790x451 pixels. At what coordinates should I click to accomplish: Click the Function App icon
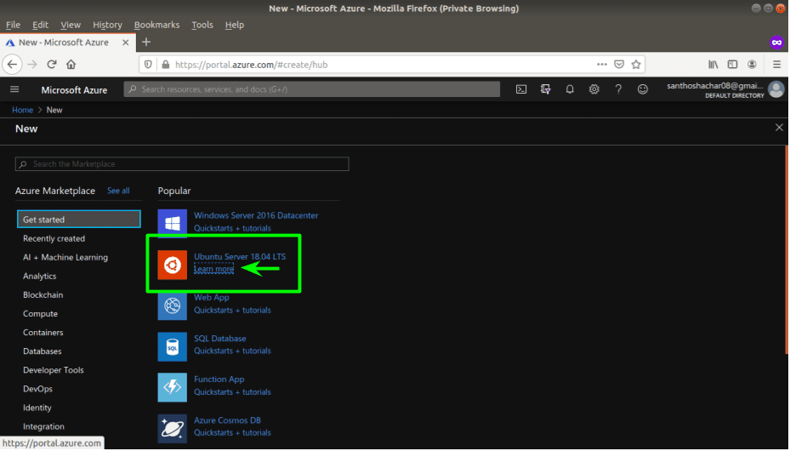173,387
